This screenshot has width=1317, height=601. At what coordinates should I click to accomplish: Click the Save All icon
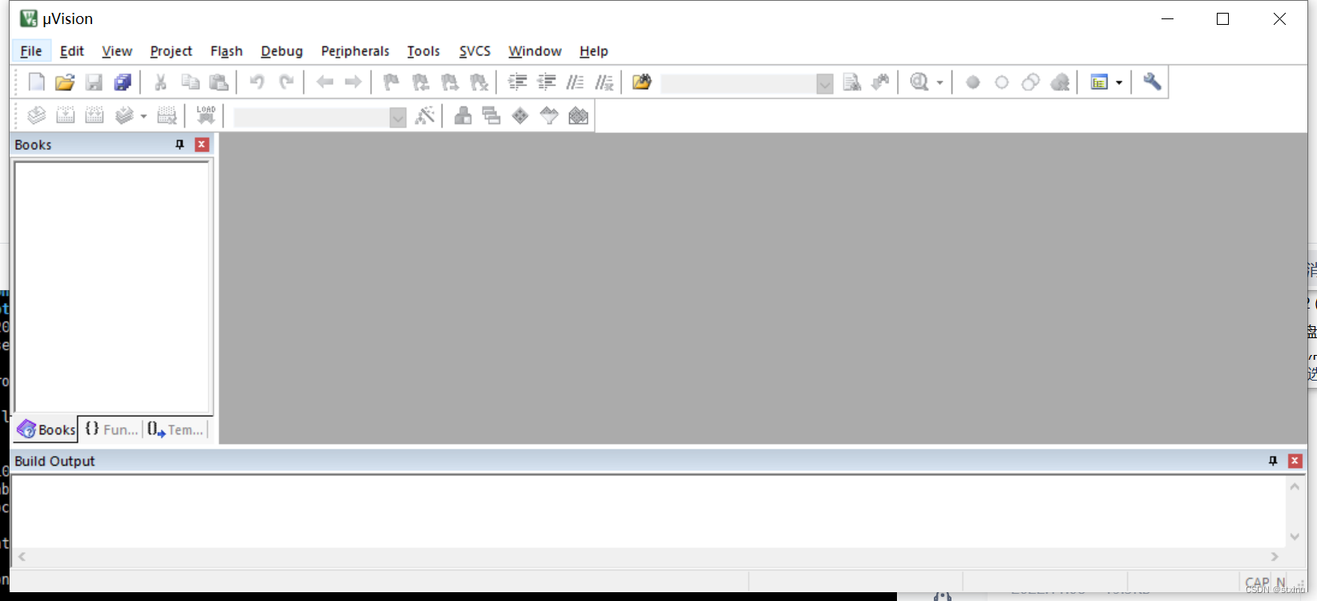[123, 83]
